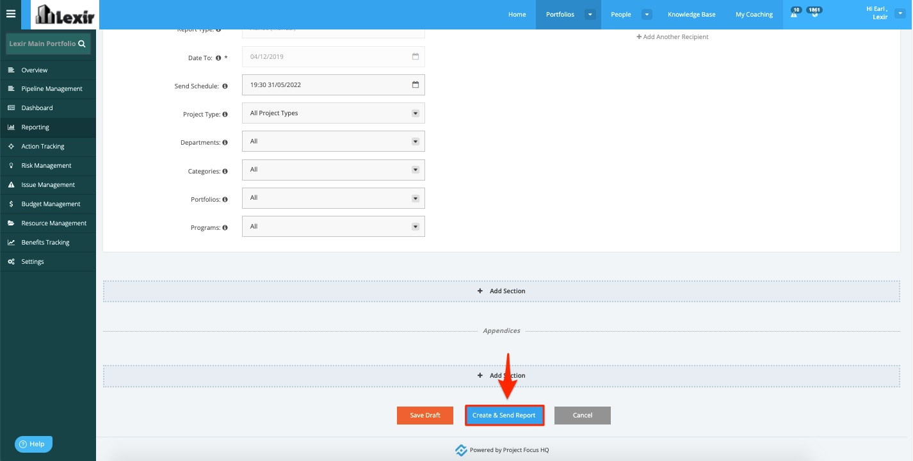Click Create & Send Report
The width and height of the screenshot is (913, 461).
pos(505,416)
